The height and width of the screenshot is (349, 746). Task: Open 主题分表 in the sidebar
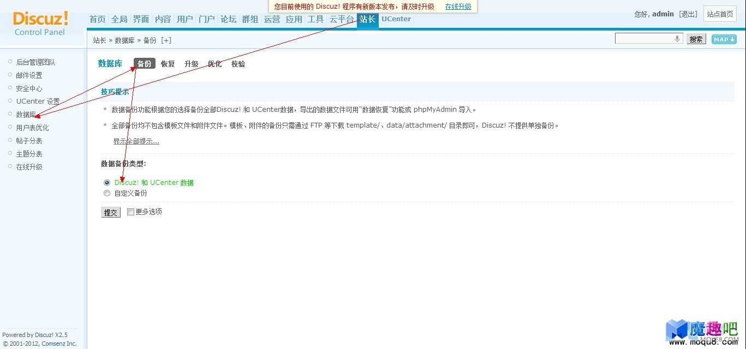pyautogui.click(x=29, y=154)
